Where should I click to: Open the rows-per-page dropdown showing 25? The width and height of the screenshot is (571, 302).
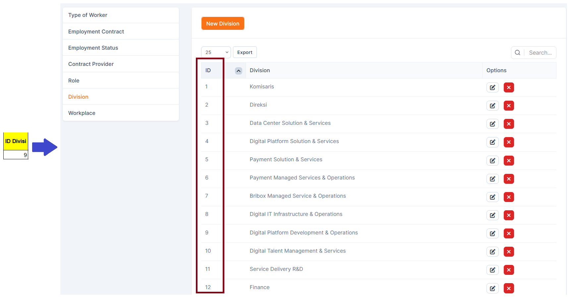[x=216, y=52]
